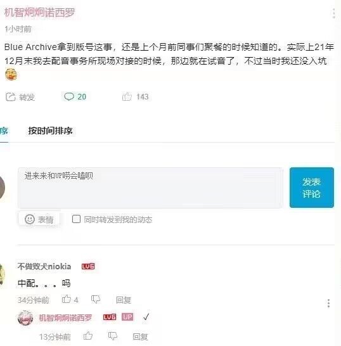Like the UP author's reply posted 13分钟前
The image size is (341, 346).
point(88,336)
